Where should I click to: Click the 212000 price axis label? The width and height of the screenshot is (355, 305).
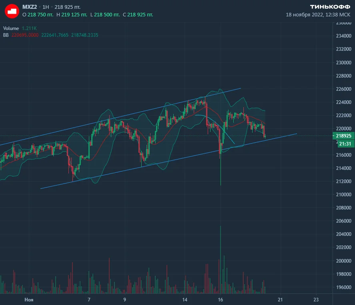(344, 181)
